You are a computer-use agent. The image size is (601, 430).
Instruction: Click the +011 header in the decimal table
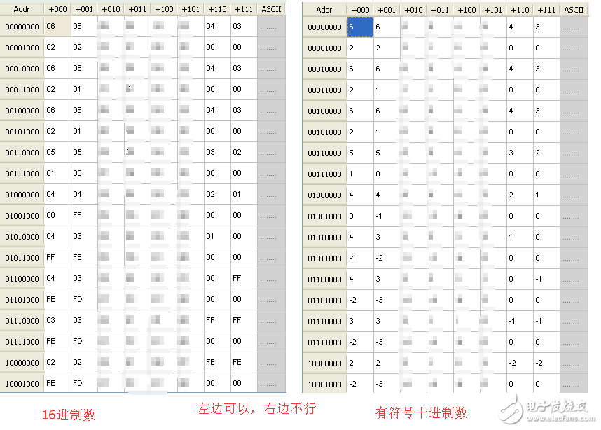click(440, 10)
